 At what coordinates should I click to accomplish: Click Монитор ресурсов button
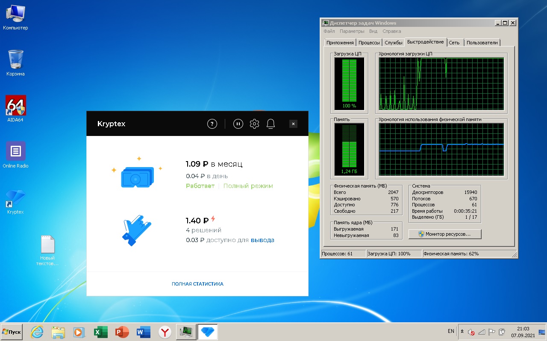(x=445, y=234)
